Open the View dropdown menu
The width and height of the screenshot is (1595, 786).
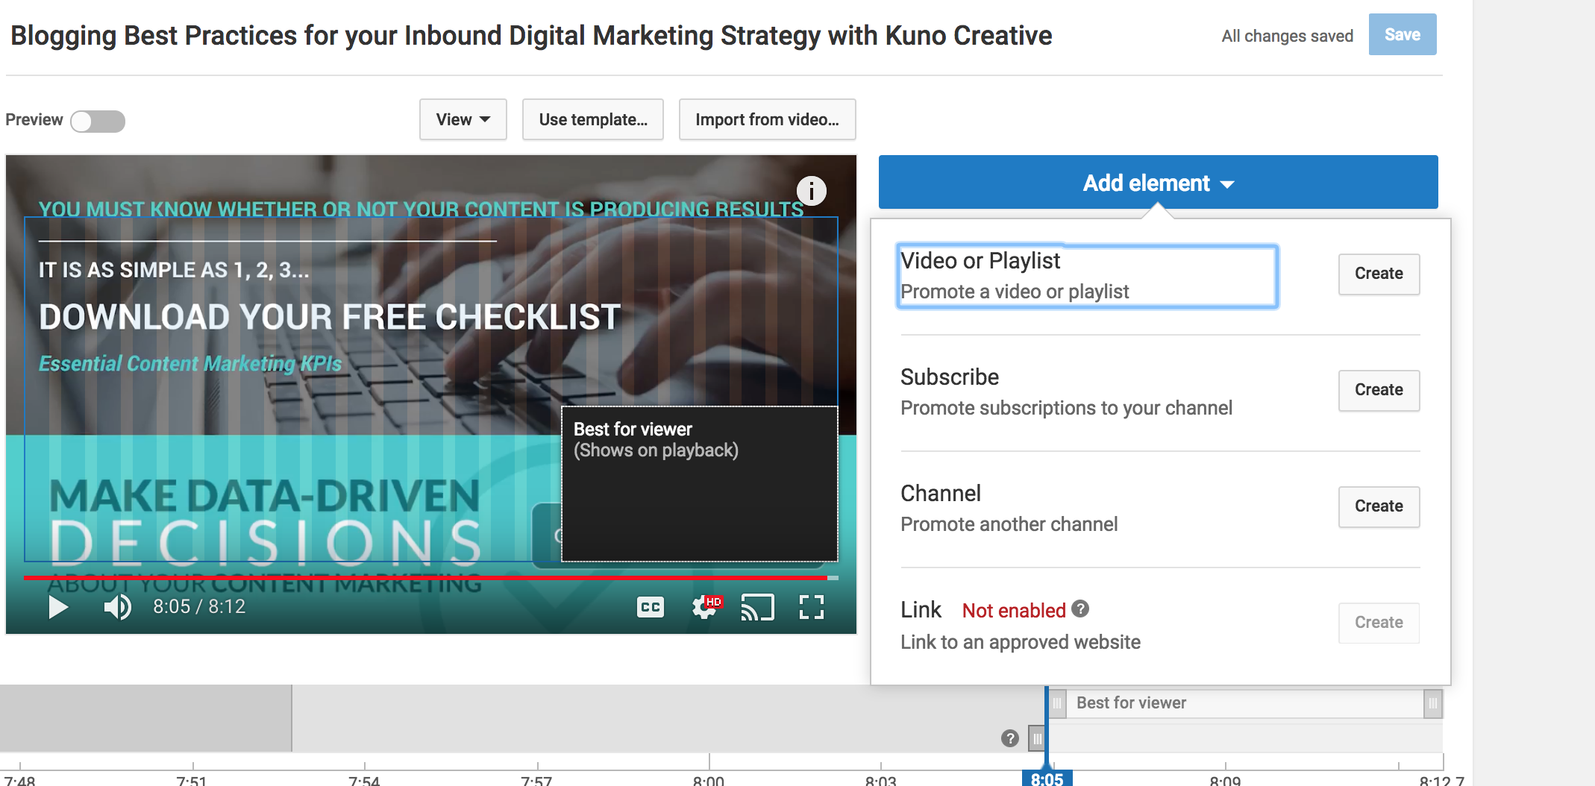(463, 119)
